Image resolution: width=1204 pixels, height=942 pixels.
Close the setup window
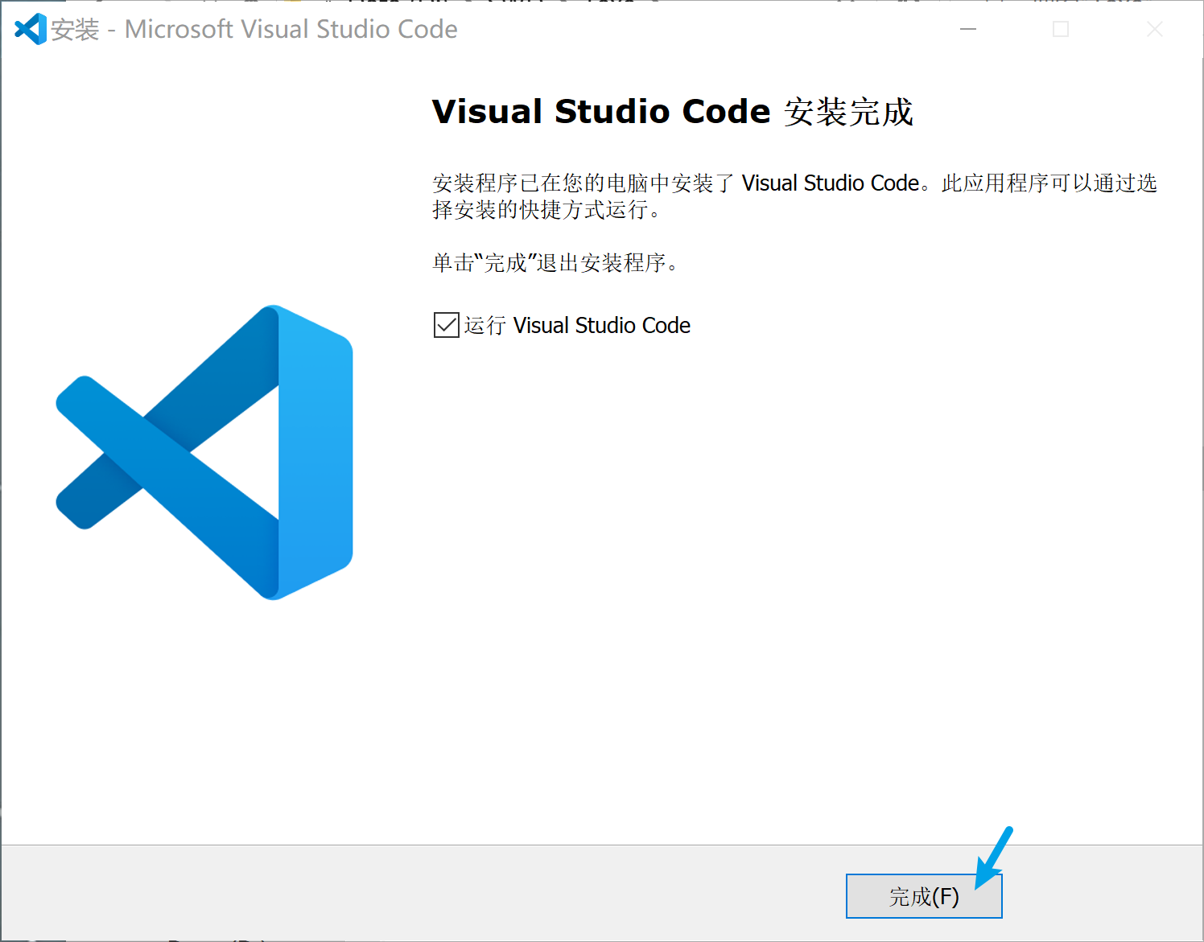pyautogui.click(x=1154, y=30)
